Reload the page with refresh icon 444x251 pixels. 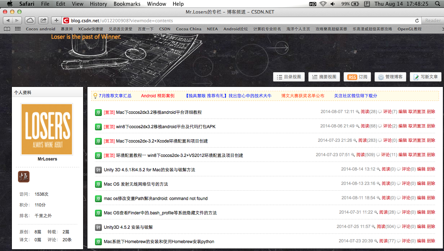pos(417,21)
